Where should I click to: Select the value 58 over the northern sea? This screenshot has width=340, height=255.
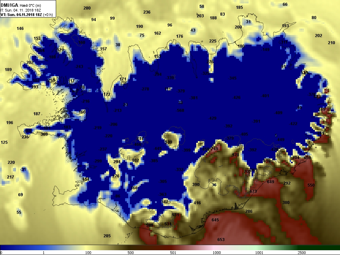[202, 6]
